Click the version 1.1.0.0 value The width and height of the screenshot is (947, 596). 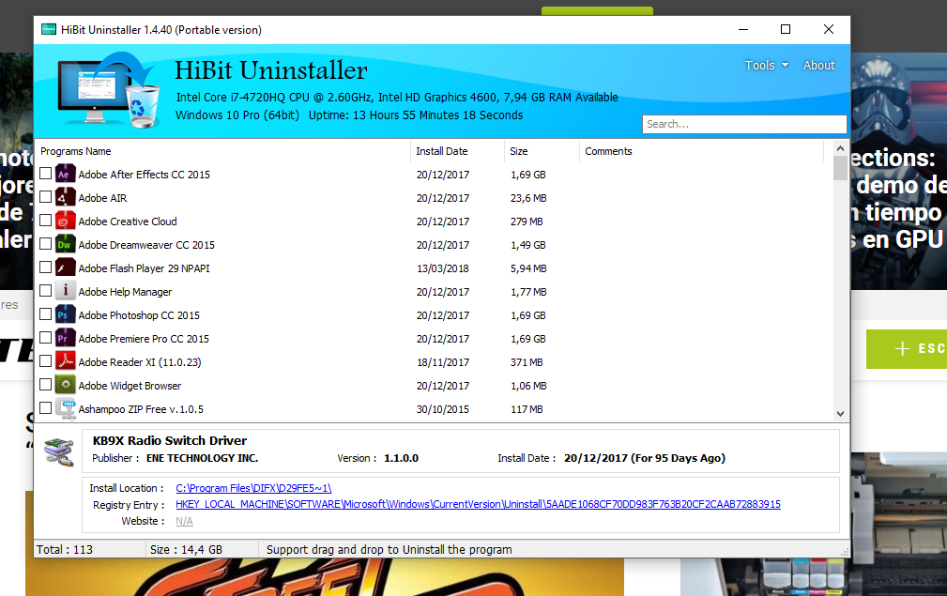tap(401, 458)
